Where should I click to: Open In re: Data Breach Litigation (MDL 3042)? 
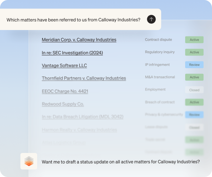click(x=82, y=117)
